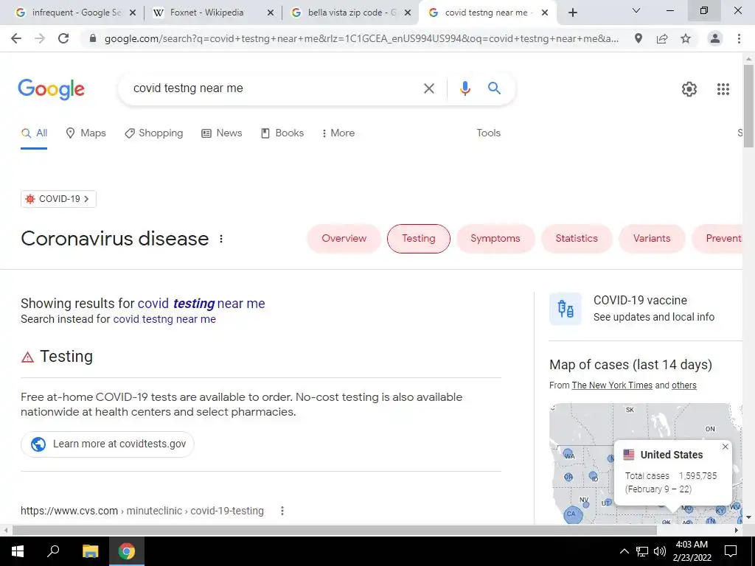Open tab search dropdown arrow
This screenshot has height=566, width=755.
coord(636,10)
